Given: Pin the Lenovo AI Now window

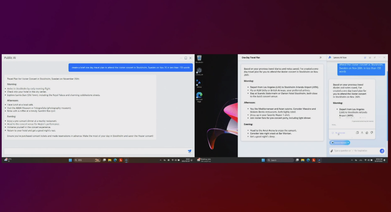Looking at the screenshot, I should pyautogui.click(x=375, y=58).
